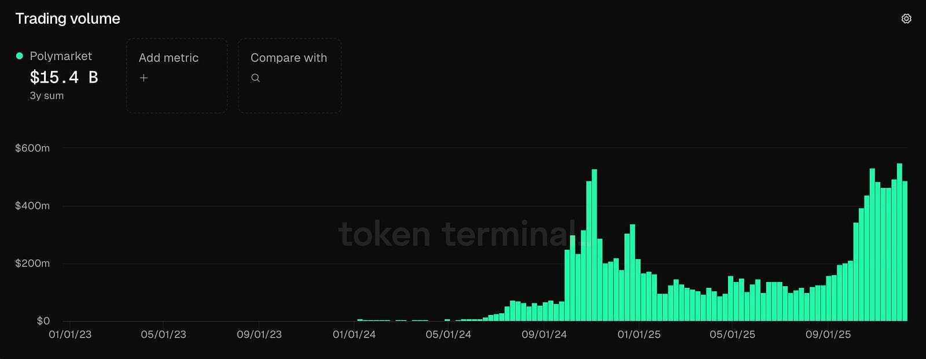This screenshot has height=359, width=926.
Task: Click the 05/01/25 x-axis date label
Action: (x=733, y=335)
